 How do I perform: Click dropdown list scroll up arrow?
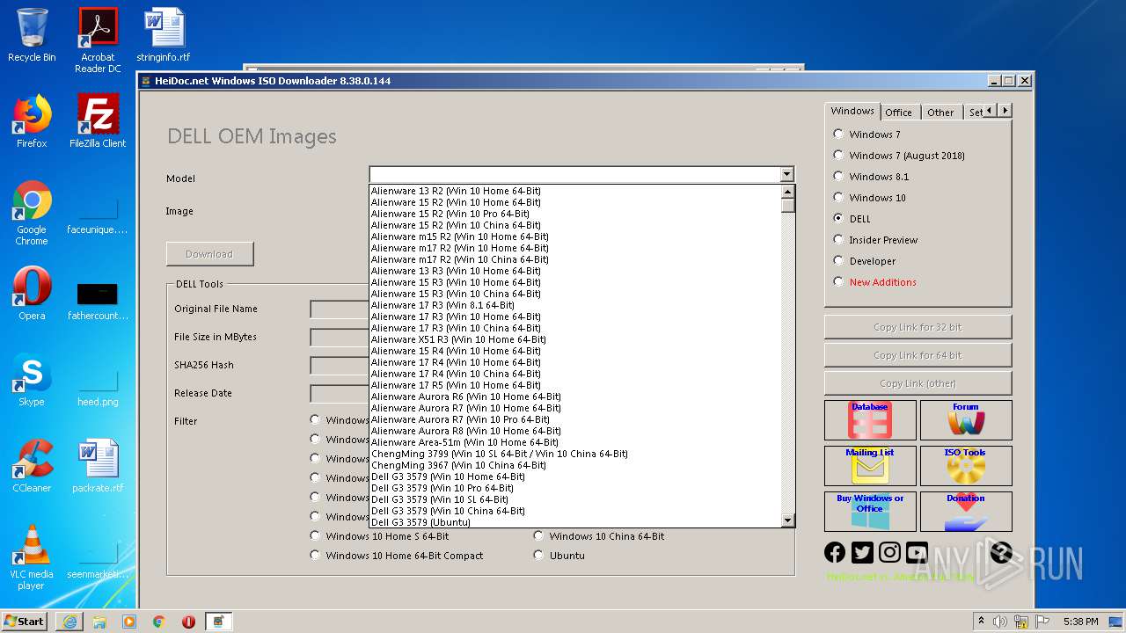point(788,191)
